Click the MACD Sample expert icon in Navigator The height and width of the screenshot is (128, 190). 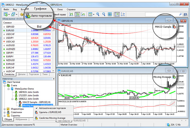(x=20, y=102)
